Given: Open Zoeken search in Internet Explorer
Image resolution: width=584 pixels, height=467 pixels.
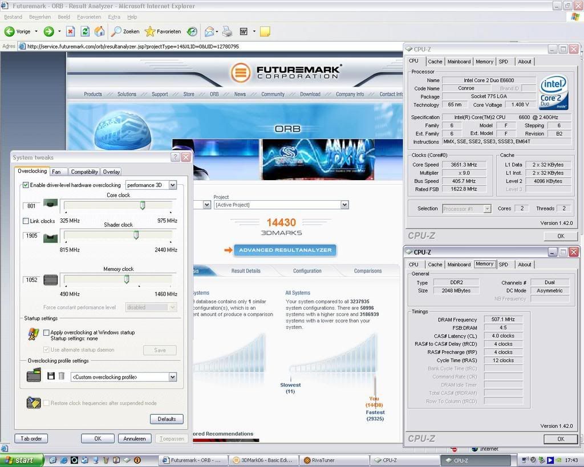Looking at the screenshot, I should click(x=125, y=32).
